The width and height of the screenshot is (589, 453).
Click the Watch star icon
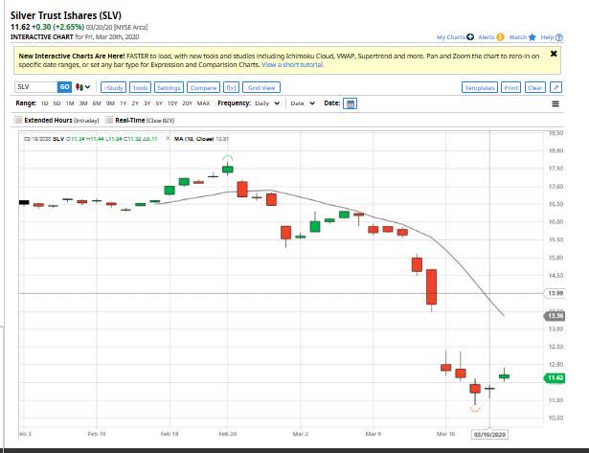point(532,36)
